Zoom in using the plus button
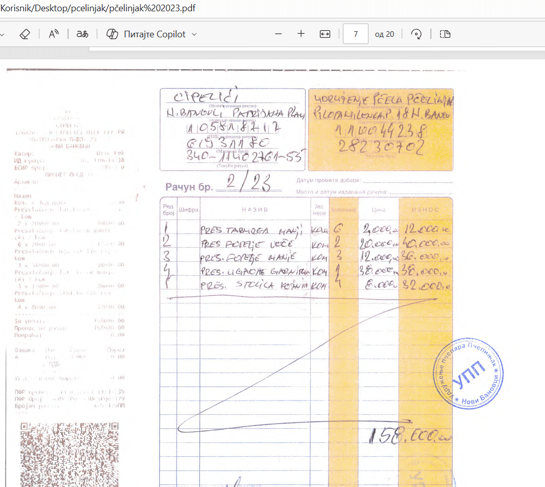Viewport: 545px width, 487px height. 301,34
